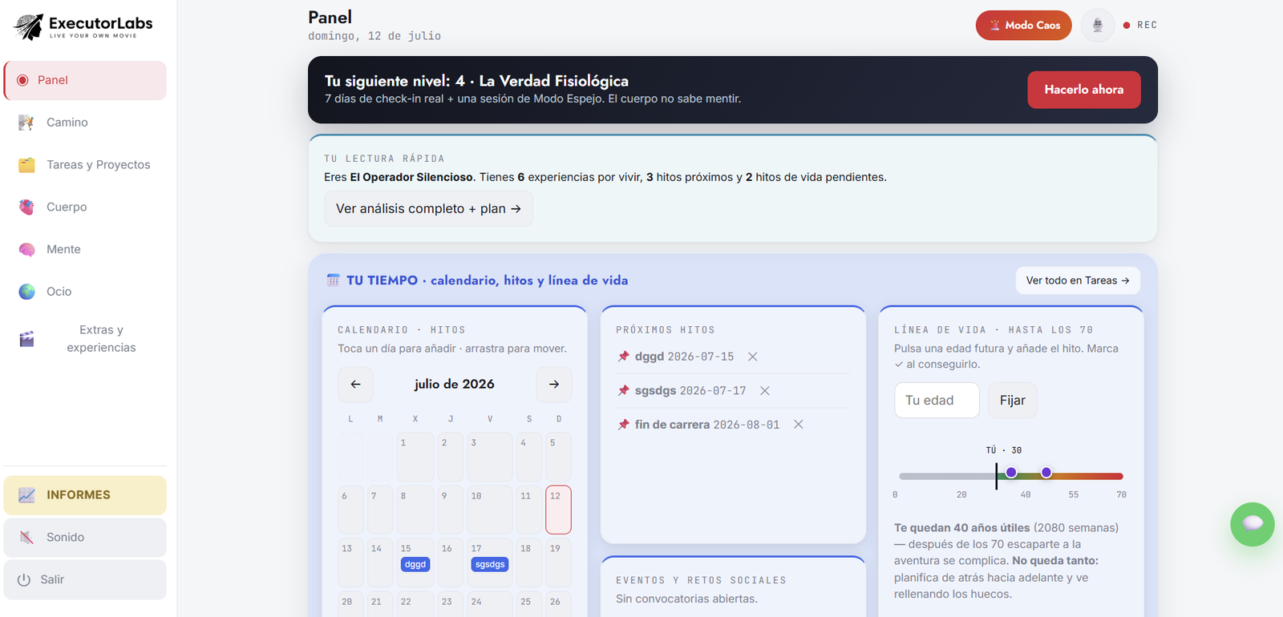The image size is (1283, 617).
Task: Go to next month in calendar
Action: 554,385
